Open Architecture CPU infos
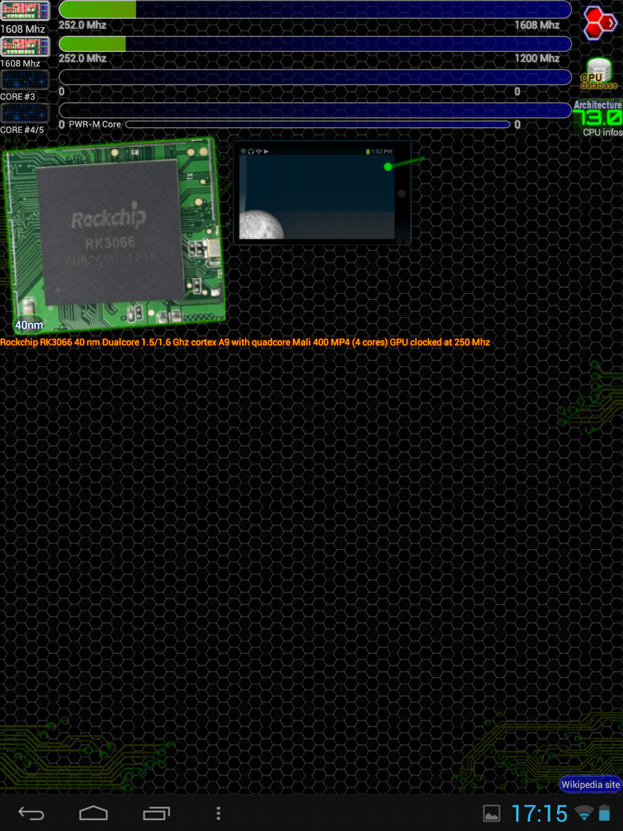Screen dimensions: 623x831 (x=597, y=118)
